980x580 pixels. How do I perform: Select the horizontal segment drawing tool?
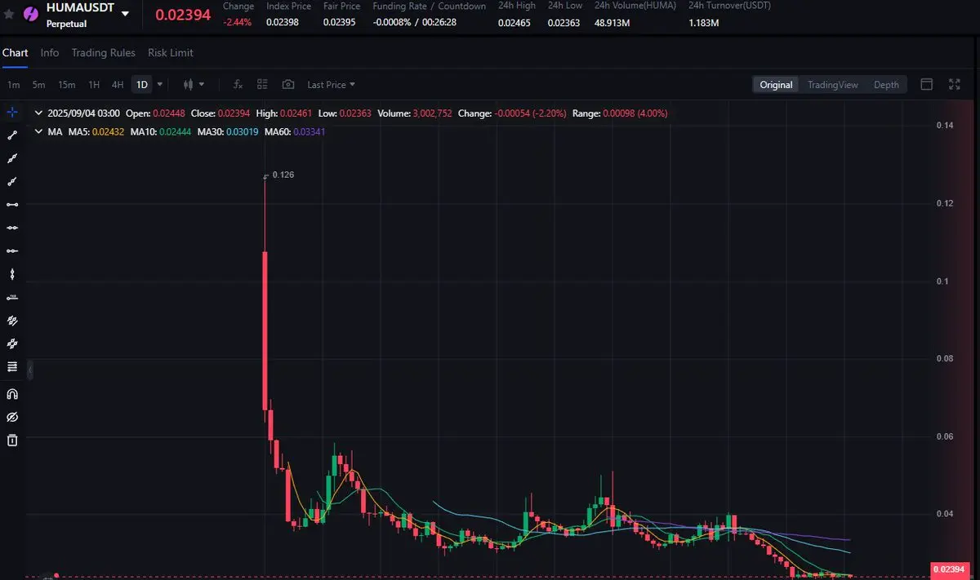pyautogui.click(x=12, y=204)
